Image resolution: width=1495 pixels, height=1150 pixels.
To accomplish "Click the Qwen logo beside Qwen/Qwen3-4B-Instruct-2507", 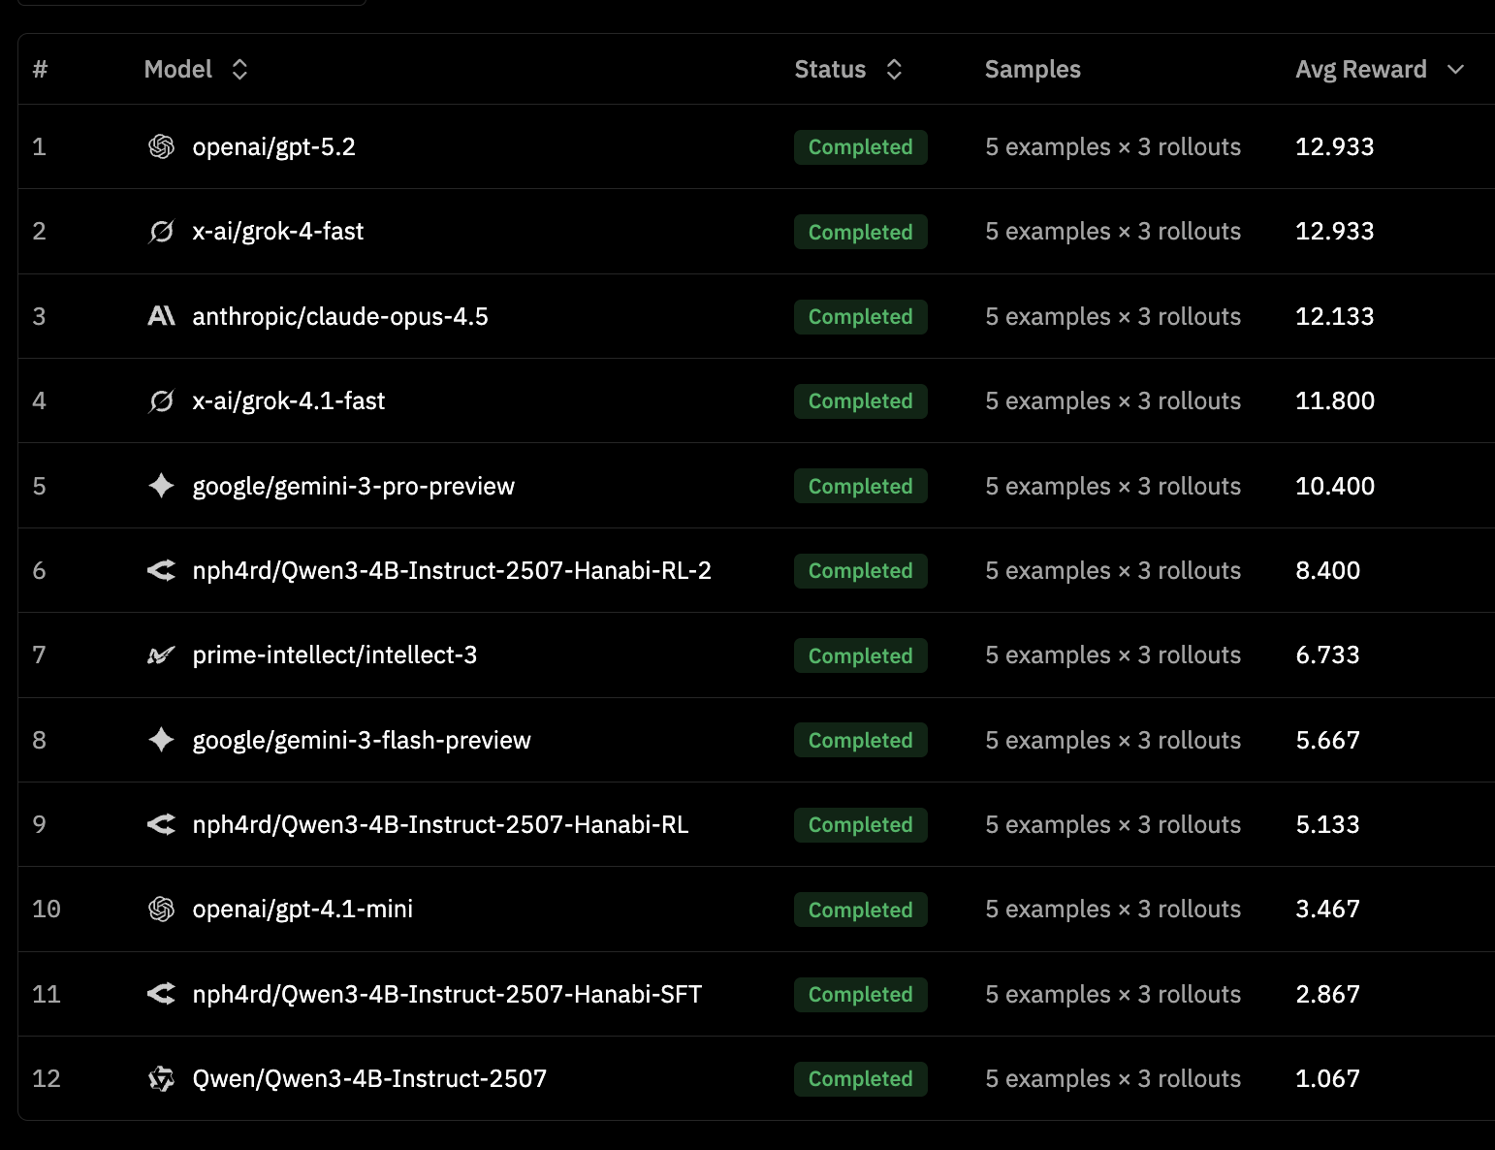I will (161, 1078).
